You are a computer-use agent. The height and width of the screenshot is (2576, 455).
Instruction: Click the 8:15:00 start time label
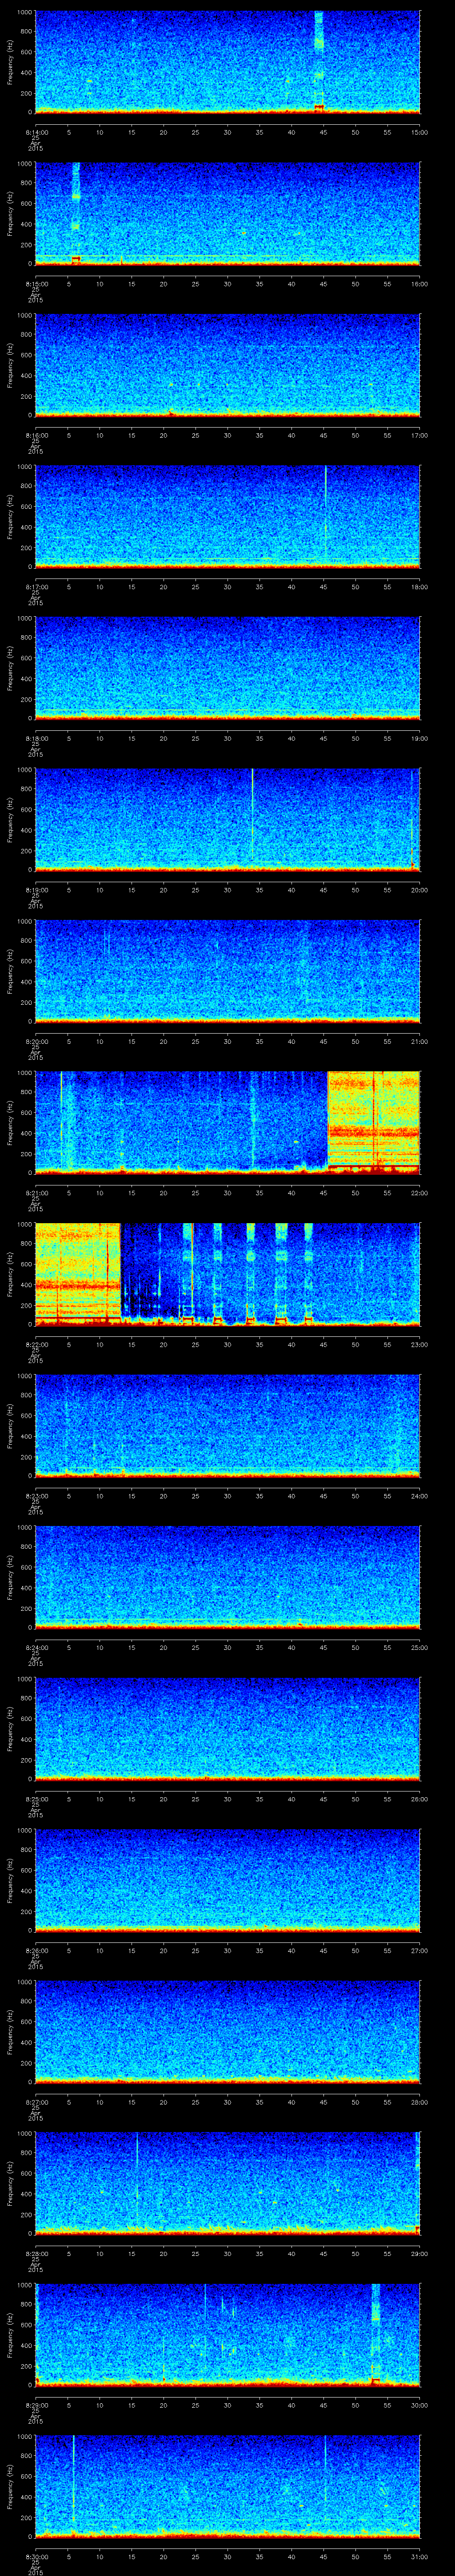coord(36,284)
